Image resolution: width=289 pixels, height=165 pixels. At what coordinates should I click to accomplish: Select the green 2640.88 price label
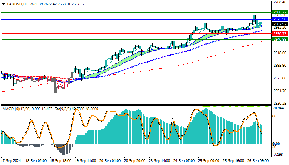[280, 40]
